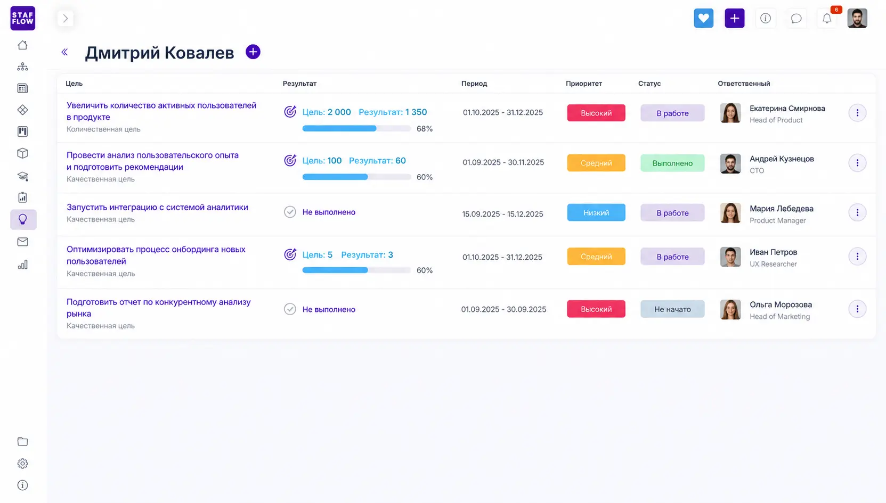Open goal Провести анализ пользовательского опыта
This screenshot has width=886, height=503.
click(x=152, y=161)
